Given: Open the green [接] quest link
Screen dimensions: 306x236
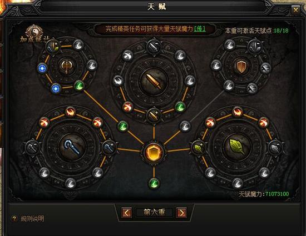Looking at the screenshot, I should (x=200, y=29).
